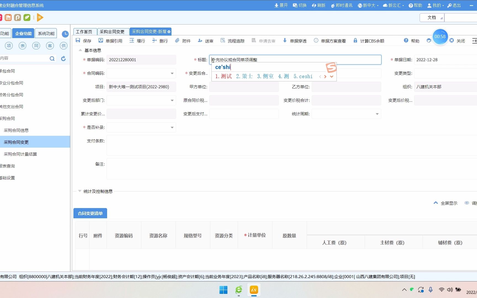The height and width of the screenshot is (298, 477).
Task: Select 企业功能 tab
Action: click(x=23, y=33)
